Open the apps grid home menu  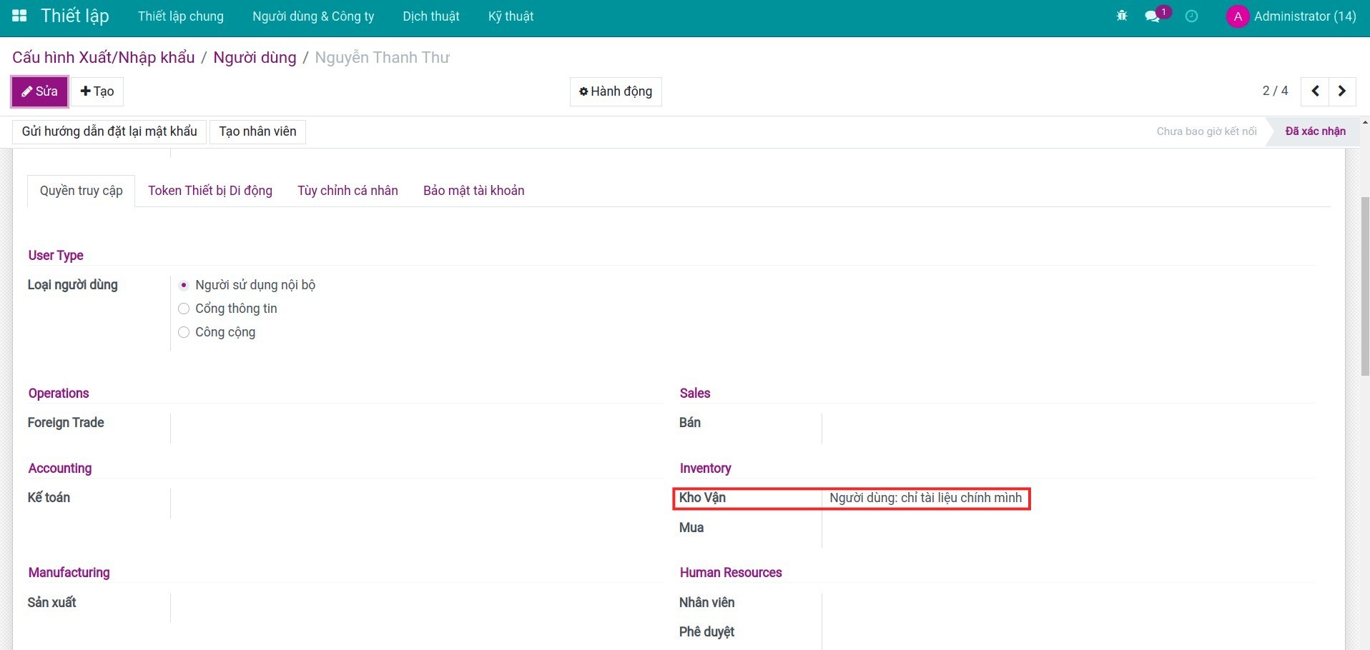pyautogui.click(x=19, y=16)
